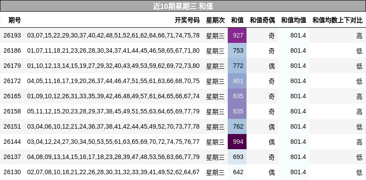Viewport: 366px width, 180px height.
Task: Click the purple 927 sum cell
Action: click(x=237, y=35)
